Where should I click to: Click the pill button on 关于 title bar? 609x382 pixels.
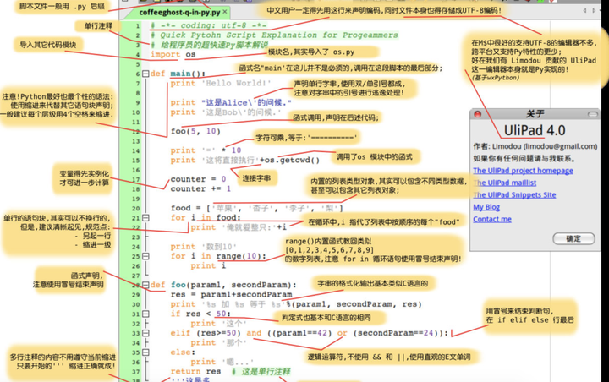593,114
